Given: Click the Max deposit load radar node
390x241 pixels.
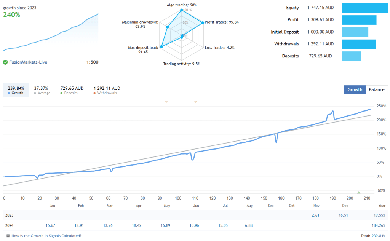Looking at the screenshot, I should click(x=161, y=47).
